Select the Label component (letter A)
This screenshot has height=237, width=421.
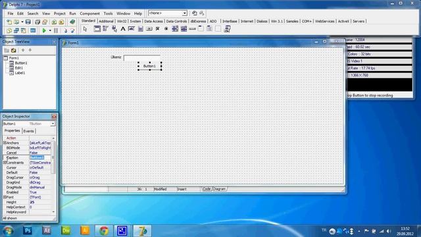(123, 29)
